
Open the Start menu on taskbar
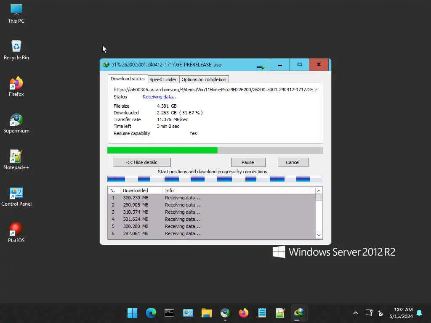coord(133,313)
